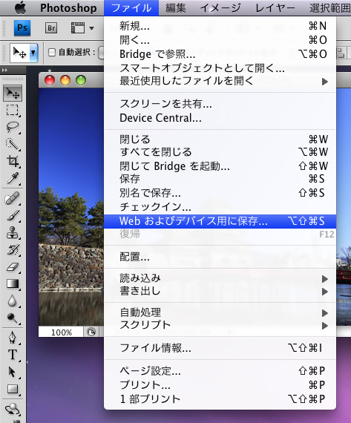
Task: Activate the Horizontal Type tool
Action: click(x=13, y=355)
